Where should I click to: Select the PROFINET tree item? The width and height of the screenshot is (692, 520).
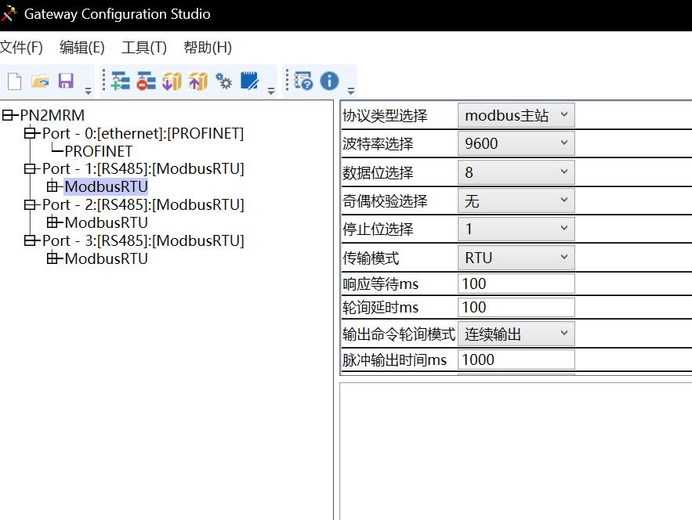point(99,151)
